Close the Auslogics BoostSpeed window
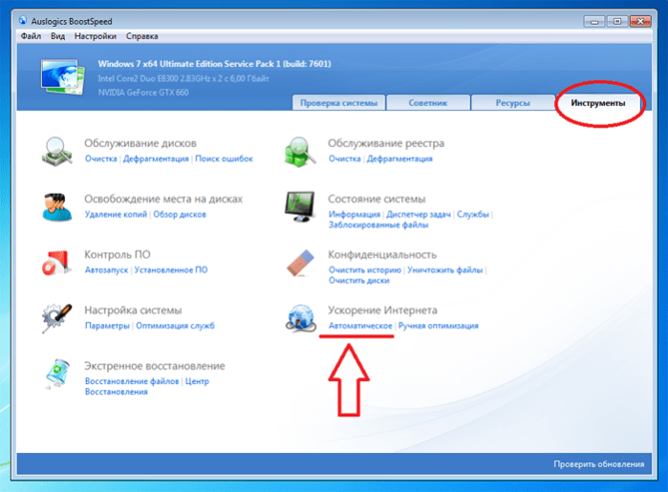The width and height of the screenshot is (668, 492). coord(640,21)
